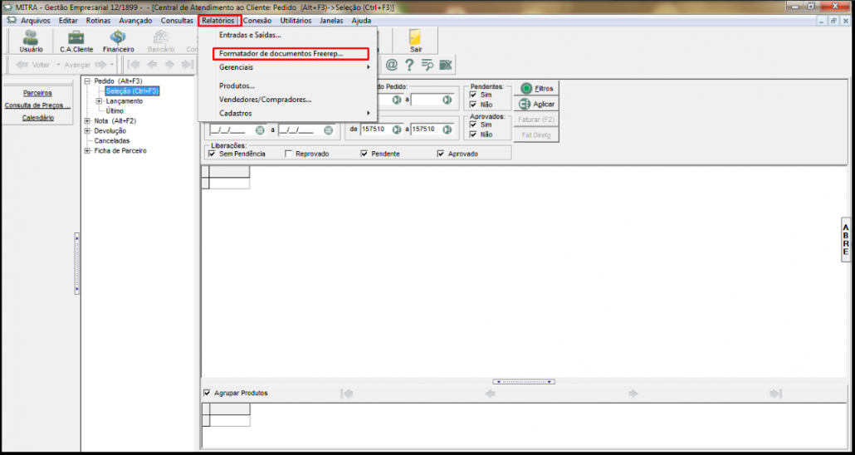Viewport: 855px width, 455px height.
Task: Open the Utilitários menu
Action: click(296, 20)
